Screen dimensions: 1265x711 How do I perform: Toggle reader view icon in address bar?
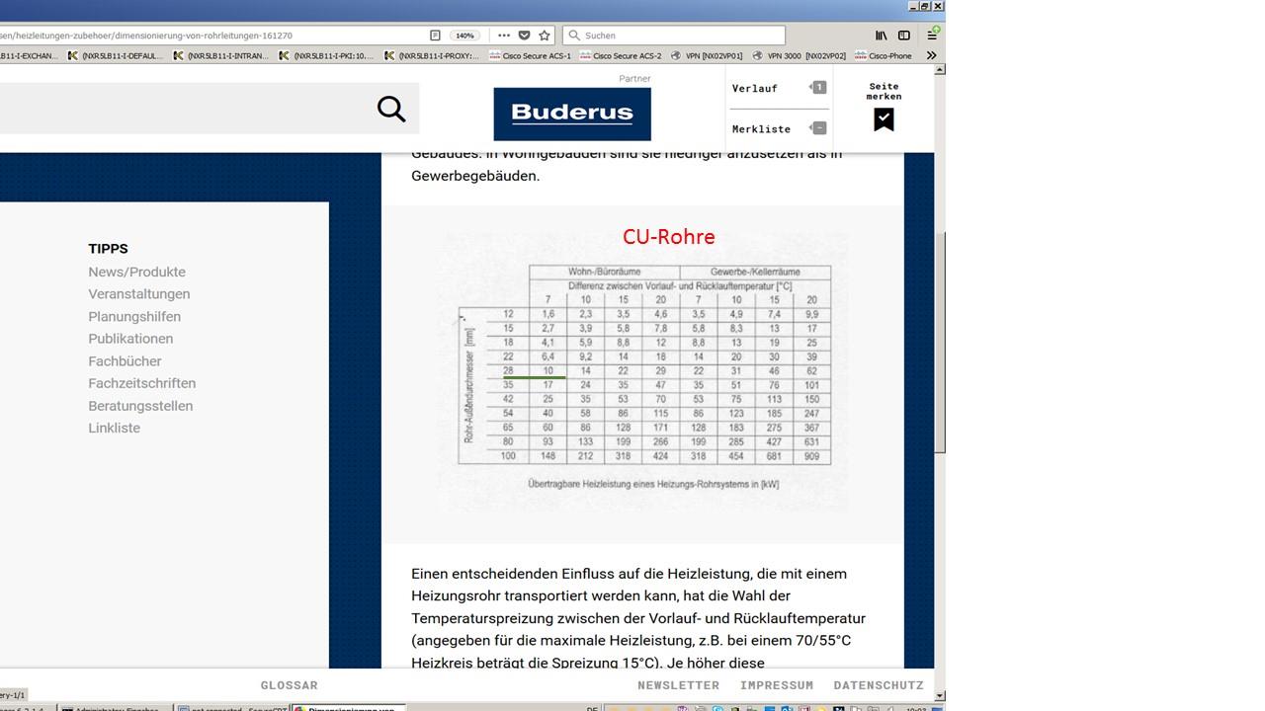[x=435, y=36]
